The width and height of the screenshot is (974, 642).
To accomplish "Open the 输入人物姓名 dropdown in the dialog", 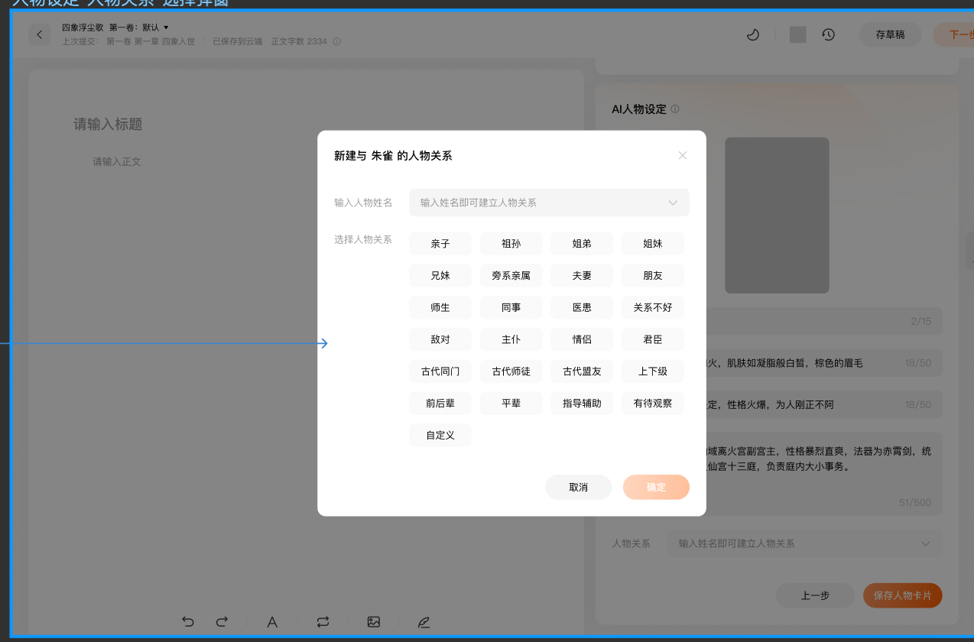I will [549, 203].
